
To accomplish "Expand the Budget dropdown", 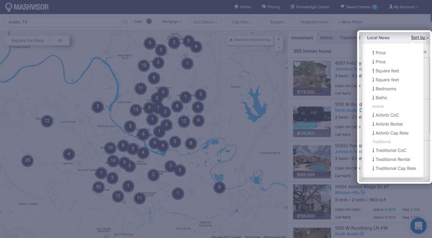I will (x=278, y=22).
